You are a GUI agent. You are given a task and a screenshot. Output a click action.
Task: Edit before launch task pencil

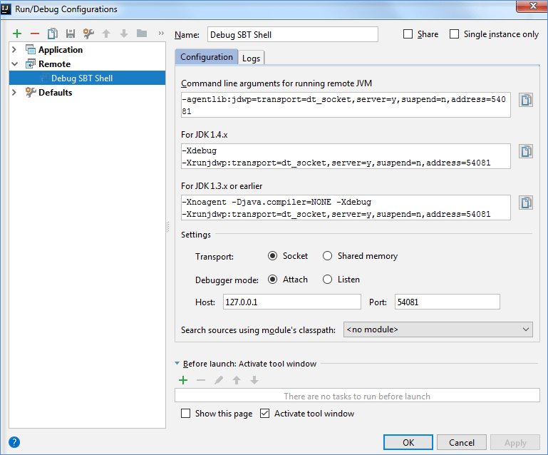click(219, 380)
